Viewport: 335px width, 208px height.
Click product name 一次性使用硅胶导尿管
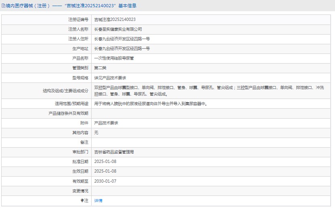click(x=114, y=58)
